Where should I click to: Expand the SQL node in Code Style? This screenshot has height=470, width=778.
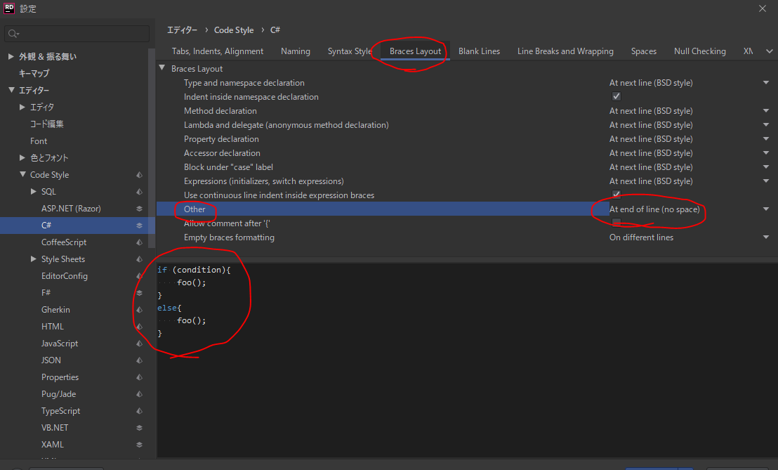point(34,192)
